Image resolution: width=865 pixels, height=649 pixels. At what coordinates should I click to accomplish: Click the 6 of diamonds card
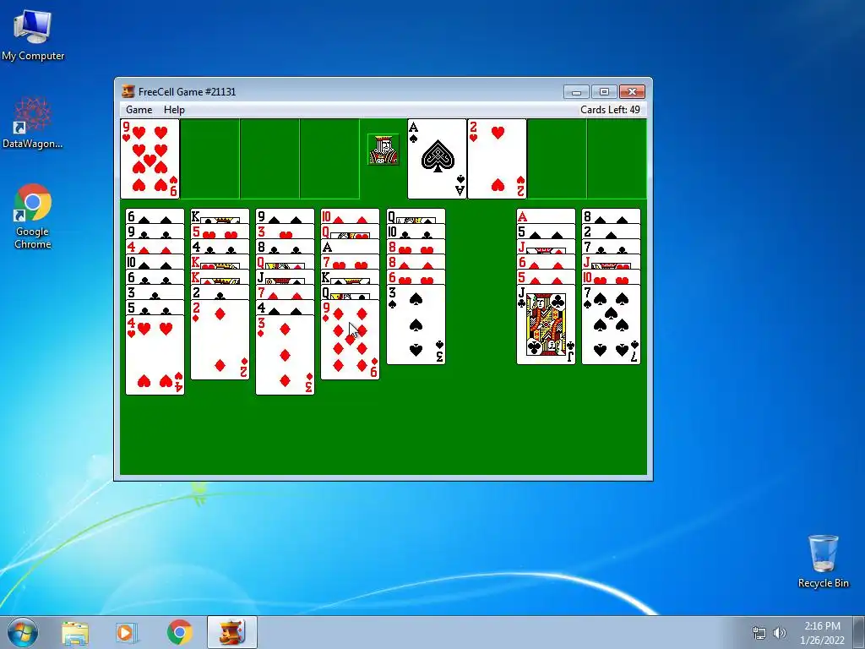coord(547,262)
